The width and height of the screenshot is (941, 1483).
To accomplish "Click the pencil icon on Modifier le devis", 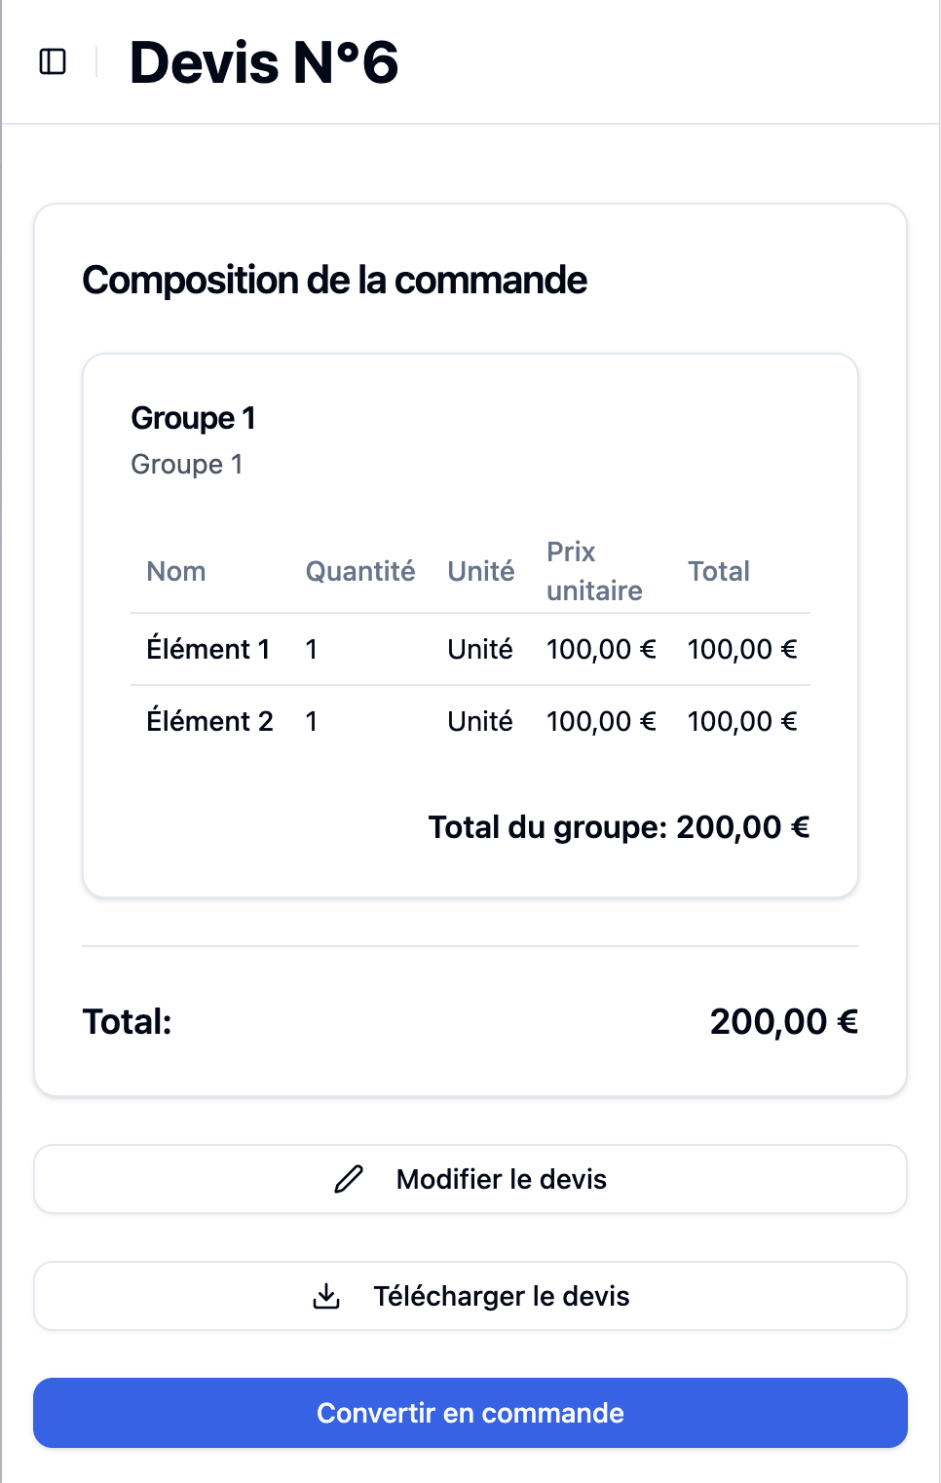I will pos(349,1179).
